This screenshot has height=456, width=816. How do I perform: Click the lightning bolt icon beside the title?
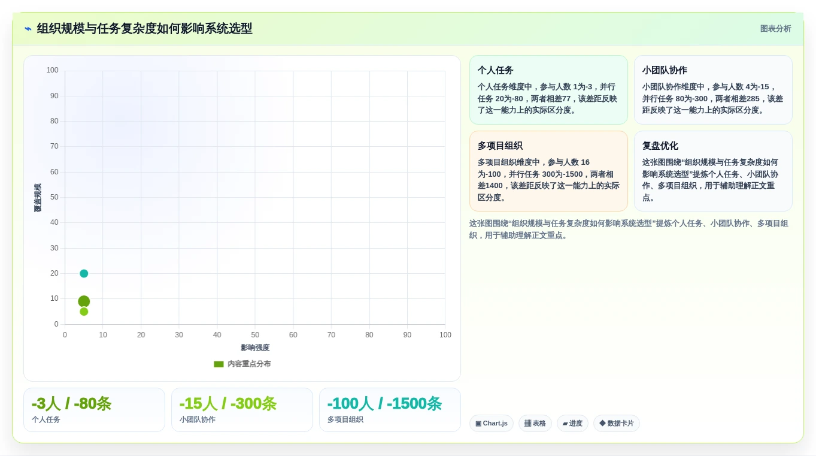coord(28,29)
